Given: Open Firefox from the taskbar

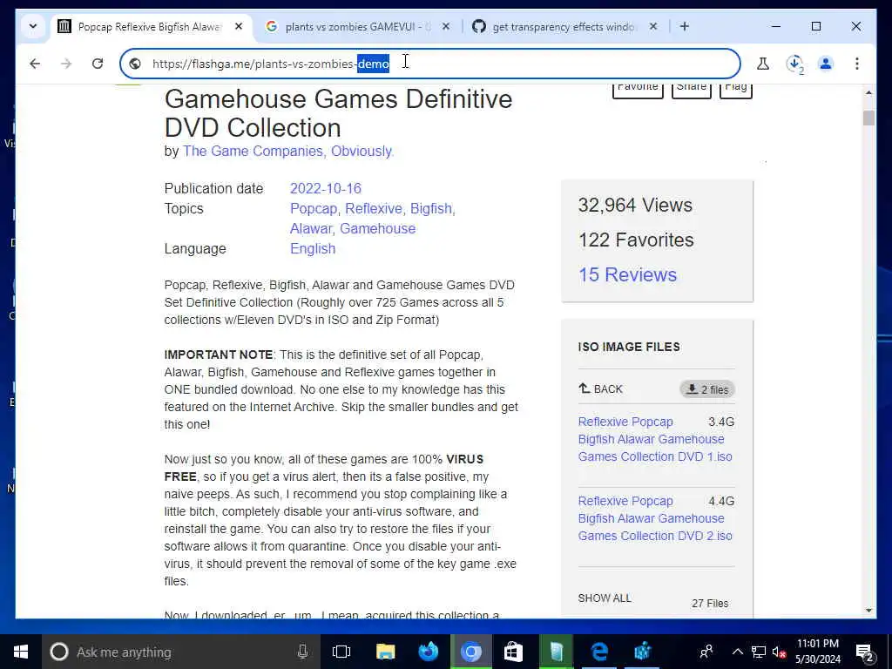Looking at the screenshot, I should click(428, 652).
